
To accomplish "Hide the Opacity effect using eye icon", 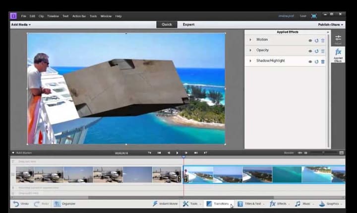I will [x=310, y=51].
